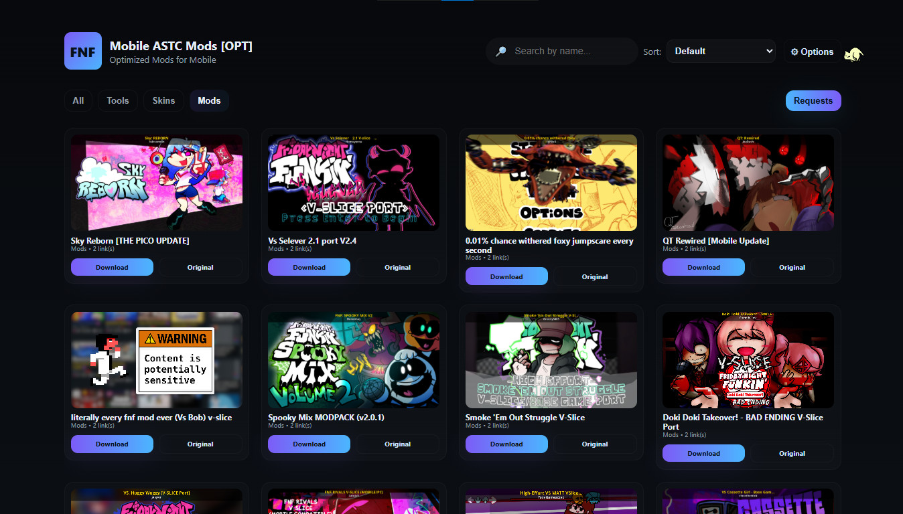The height and width of the screenshot is (514, 903).
Task: Open the Spooky Mix Volume 2 thumbnail
Action: [354, 360]
